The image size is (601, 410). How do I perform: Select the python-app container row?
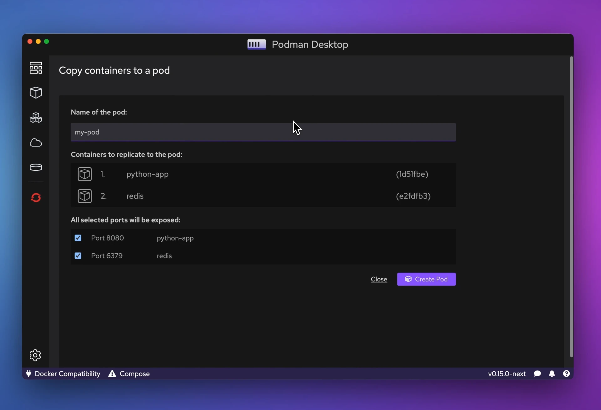[263, 174]
